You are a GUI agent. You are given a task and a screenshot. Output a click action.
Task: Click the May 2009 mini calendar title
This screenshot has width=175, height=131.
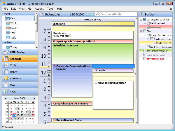click(20, 98)
